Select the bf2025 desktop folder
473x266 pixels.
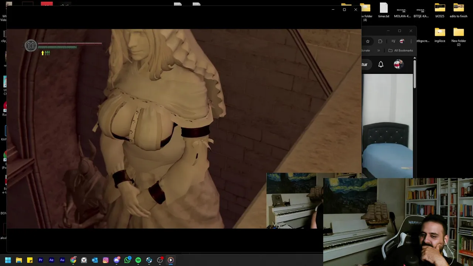coord(440,10)
